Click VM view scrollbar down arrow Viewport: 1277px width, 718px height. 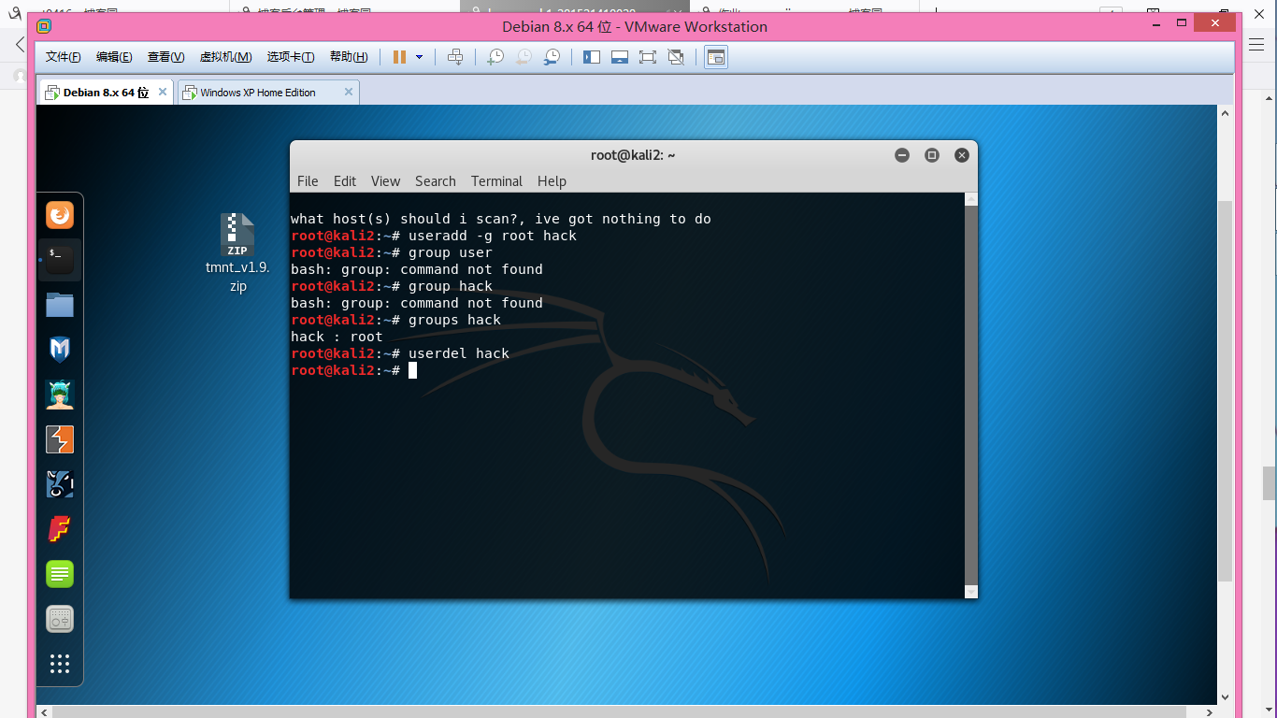(1226, 696)
